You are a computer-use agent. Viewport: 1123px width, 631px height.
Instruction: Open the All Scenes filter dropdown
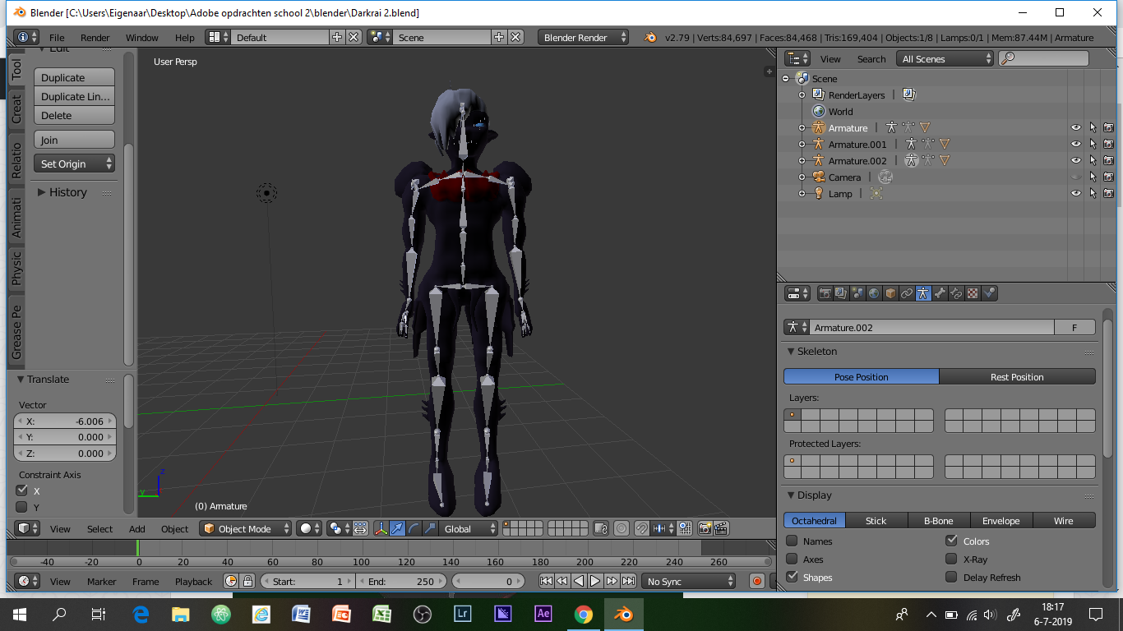[x=945, y=58]
